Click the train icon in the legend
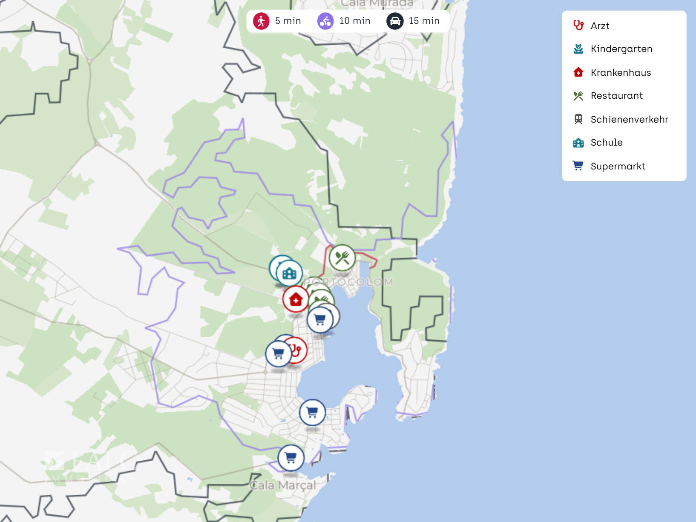Image resolution: width=696 pixels, height=522 pixels. [578, 119]
